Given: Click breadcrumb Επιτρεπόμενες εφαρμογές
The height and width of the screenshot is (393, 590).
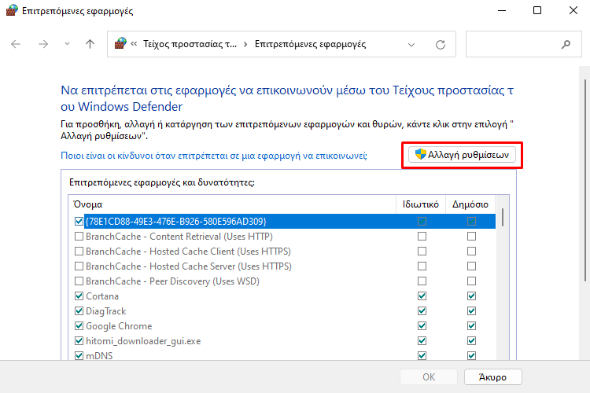Looking at the screenshot, I should (x=310, y=44).
